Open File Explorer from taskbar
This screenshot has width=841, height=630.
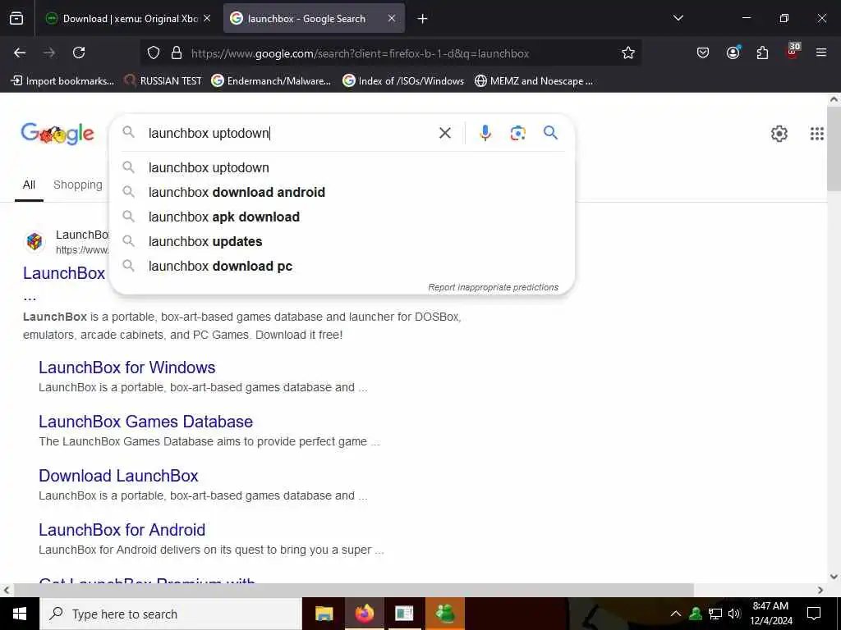pos(324,614)
